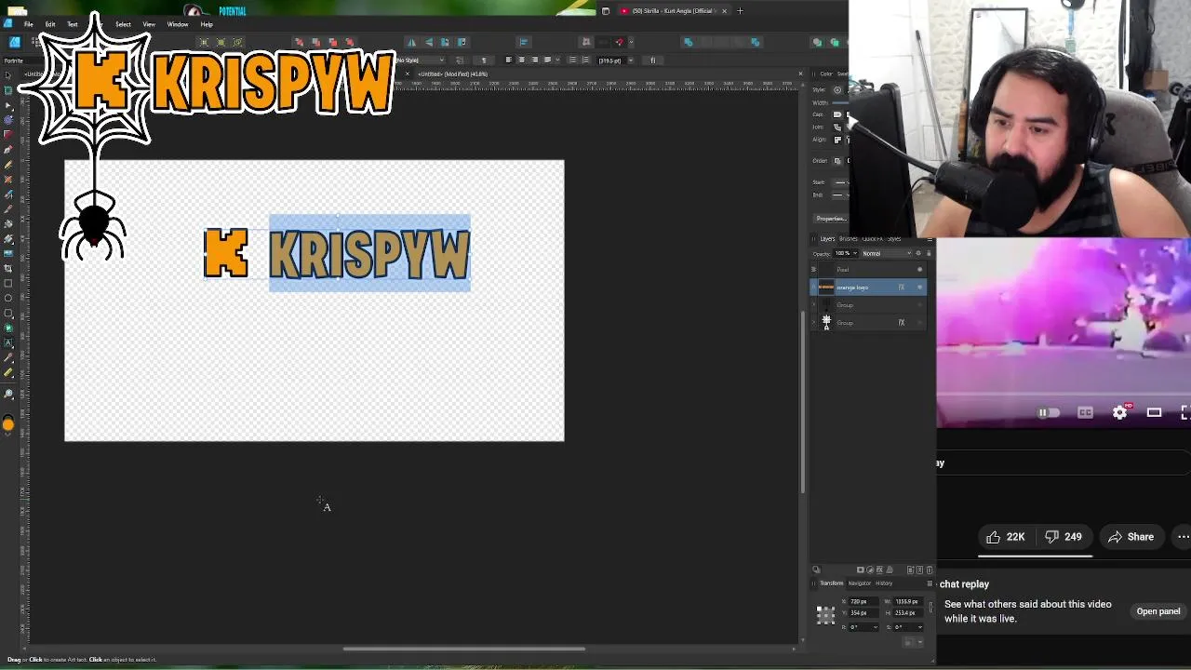Click Open panel for chat replay
Screen dimensions: 1191x670
click(1158, 611)
